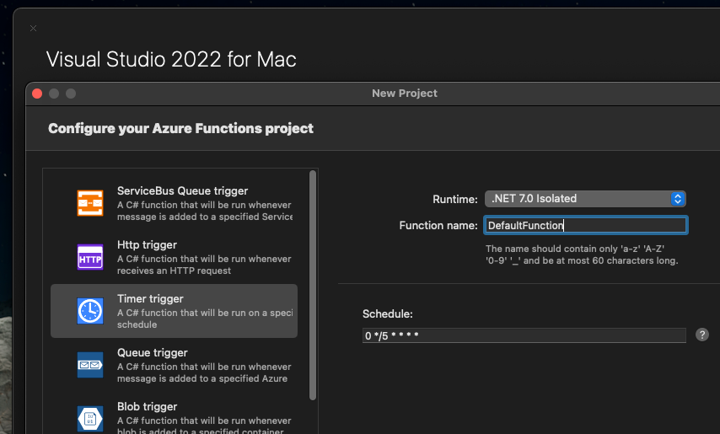This screenshot has width=720, height=434.
Task: Close the Visual Studio start window with X
Action: pos(33,29)
